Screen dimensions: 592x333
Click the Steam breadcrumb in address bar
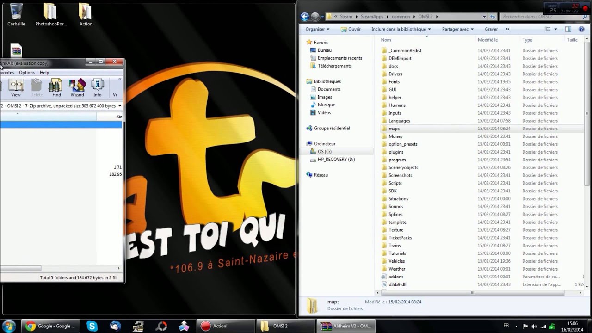(346, 17)
